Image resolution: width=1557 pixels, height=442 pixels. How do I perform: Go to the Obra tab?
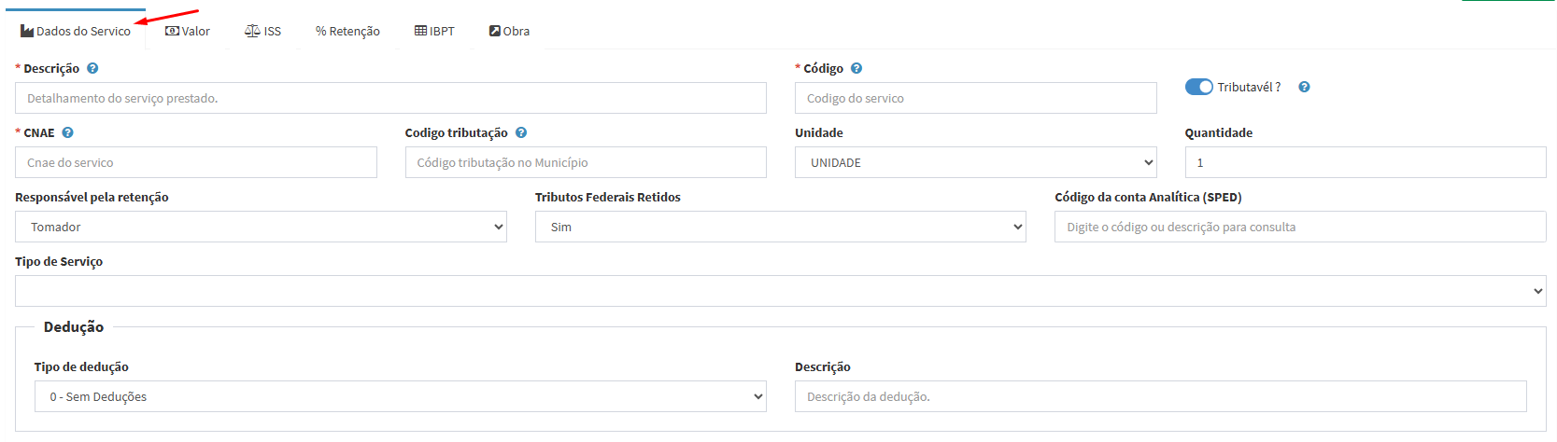click(x=509, y=32)
